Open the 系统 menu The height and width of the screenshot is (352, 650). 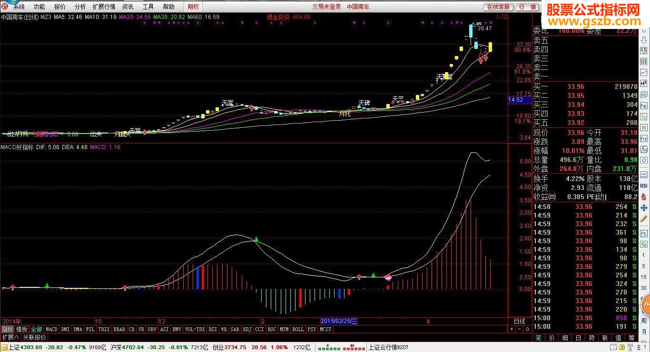[x=19, y=7]
